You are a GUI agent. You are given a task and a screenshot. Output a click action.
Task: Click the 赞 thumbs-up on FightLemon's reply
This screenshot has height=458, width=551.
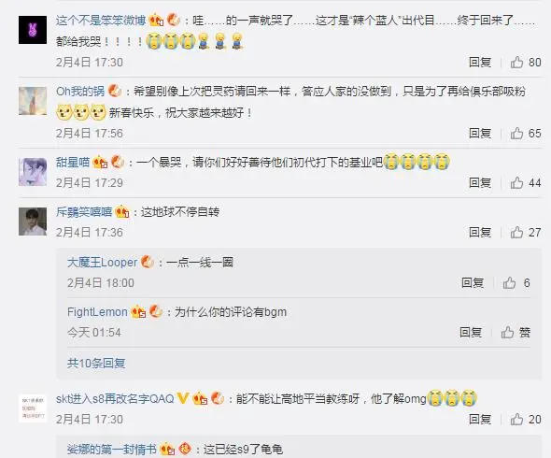[x=516, y=333]
